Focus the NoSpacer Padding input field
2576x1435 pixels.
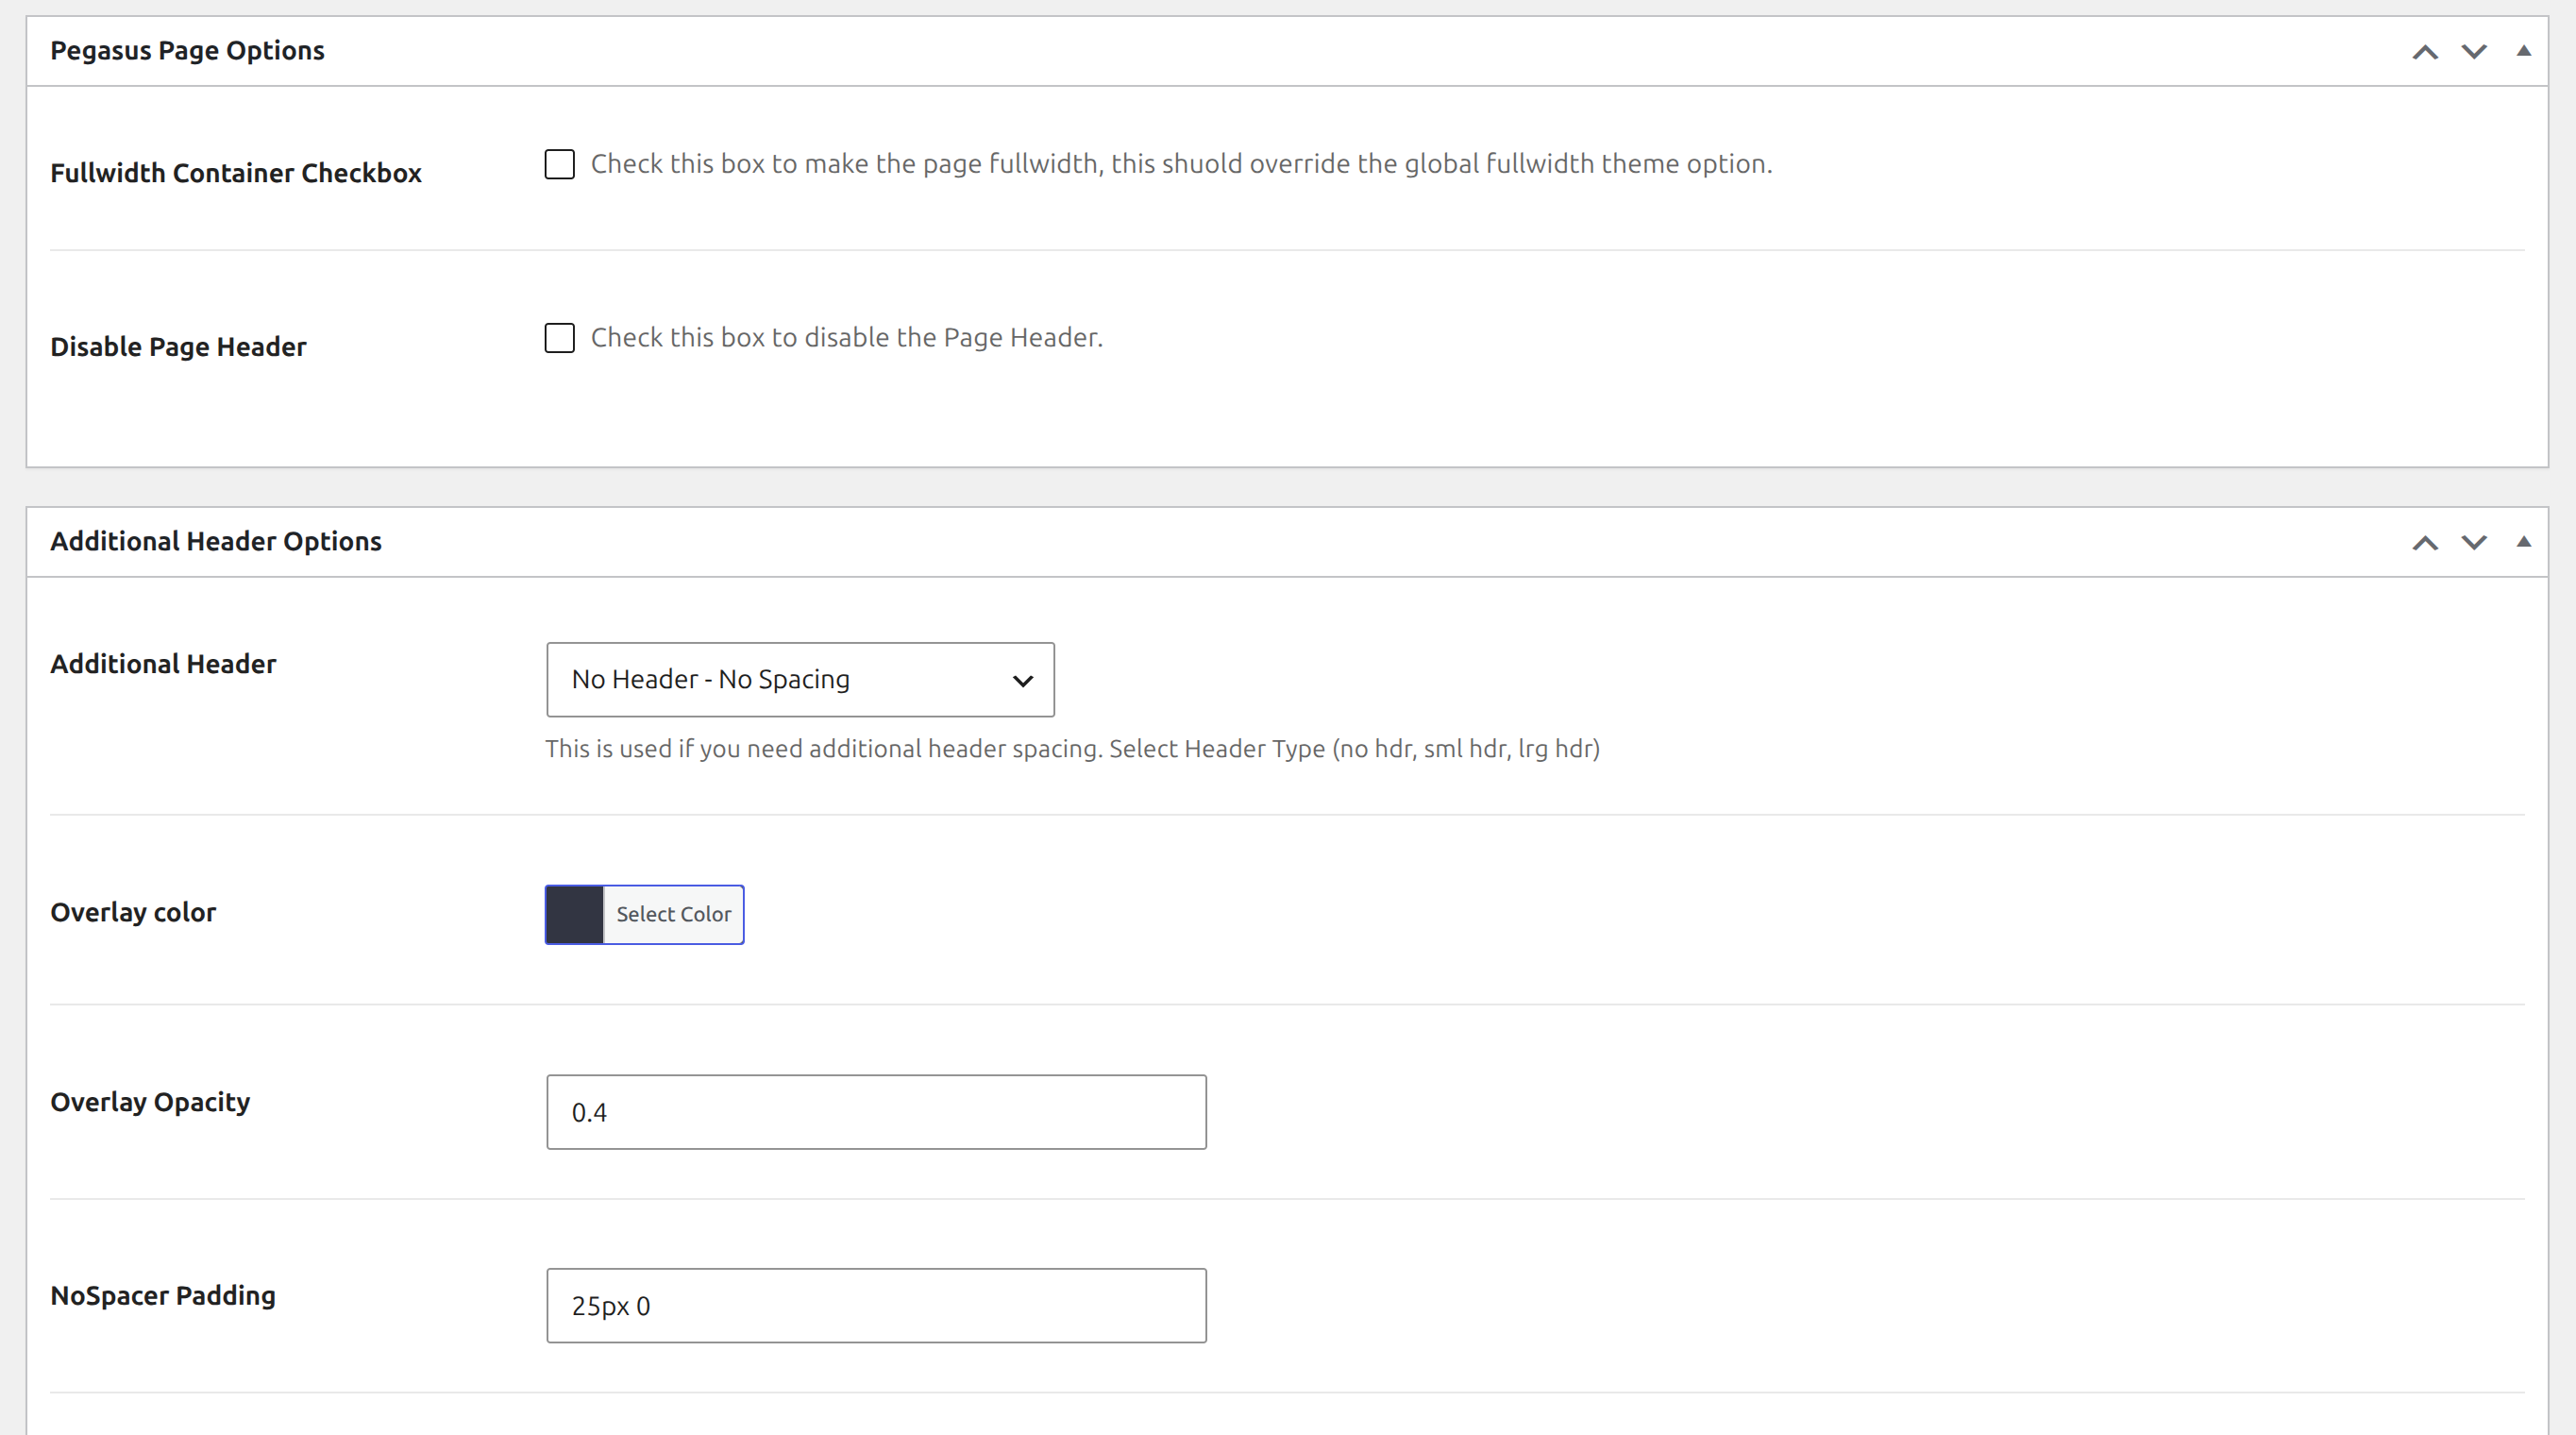click(876, 1306)
